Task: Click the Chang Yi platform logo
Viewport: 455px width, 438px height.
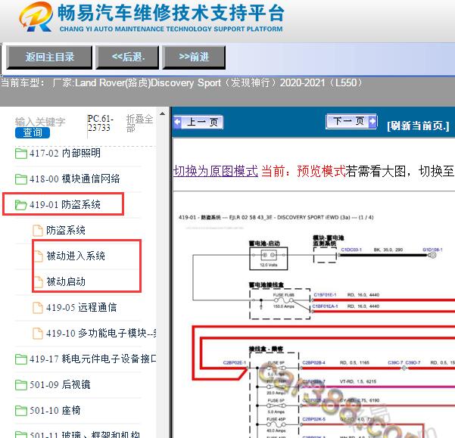Action: 36,17
